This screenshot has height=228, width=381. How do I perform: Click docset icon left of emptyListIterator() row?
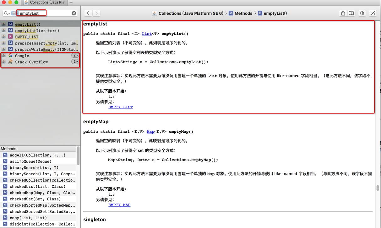[3, 30]
